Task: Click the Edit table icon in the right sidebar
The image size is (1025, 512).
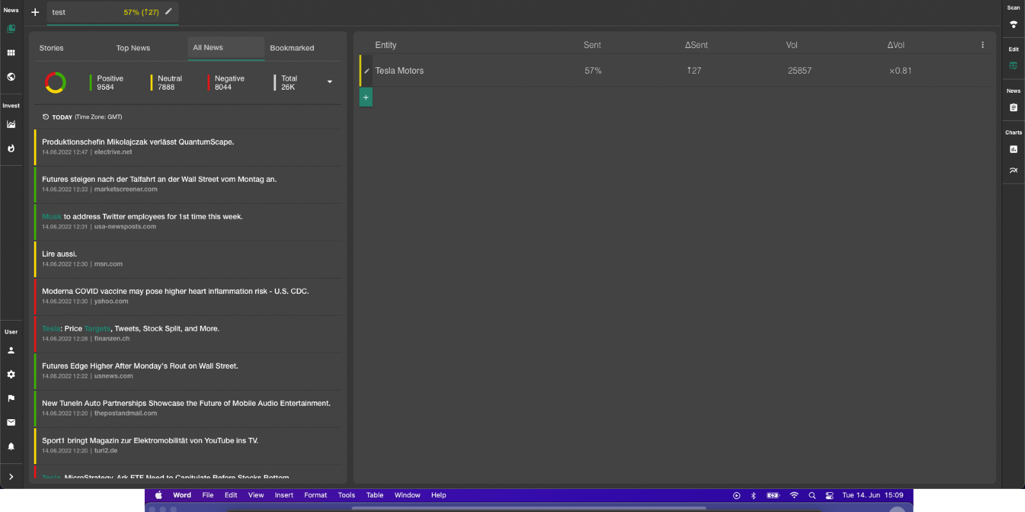Action: (1013, 66)
